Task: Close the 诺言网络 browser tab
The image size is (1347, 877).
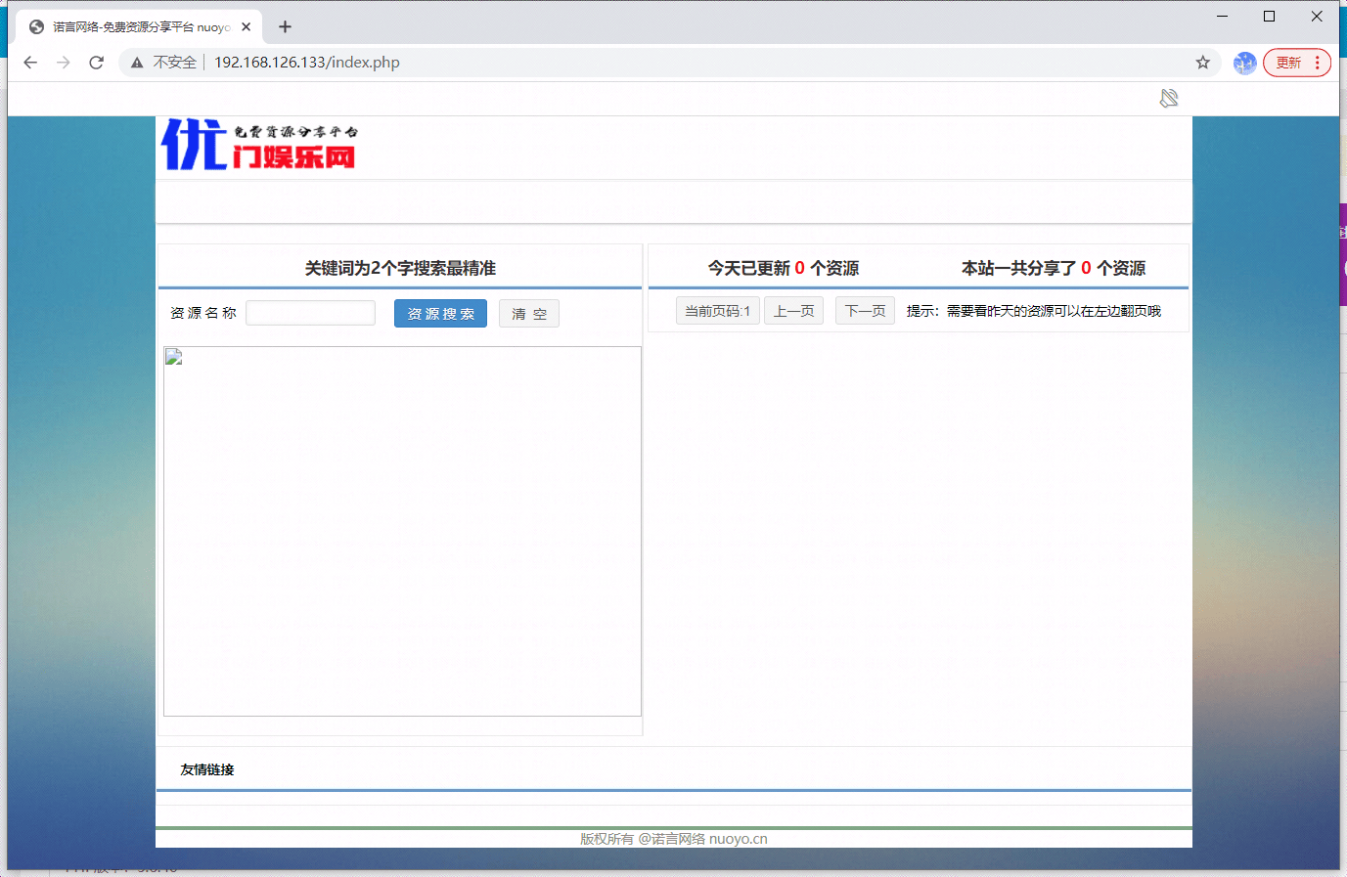Action: [247, 27]
